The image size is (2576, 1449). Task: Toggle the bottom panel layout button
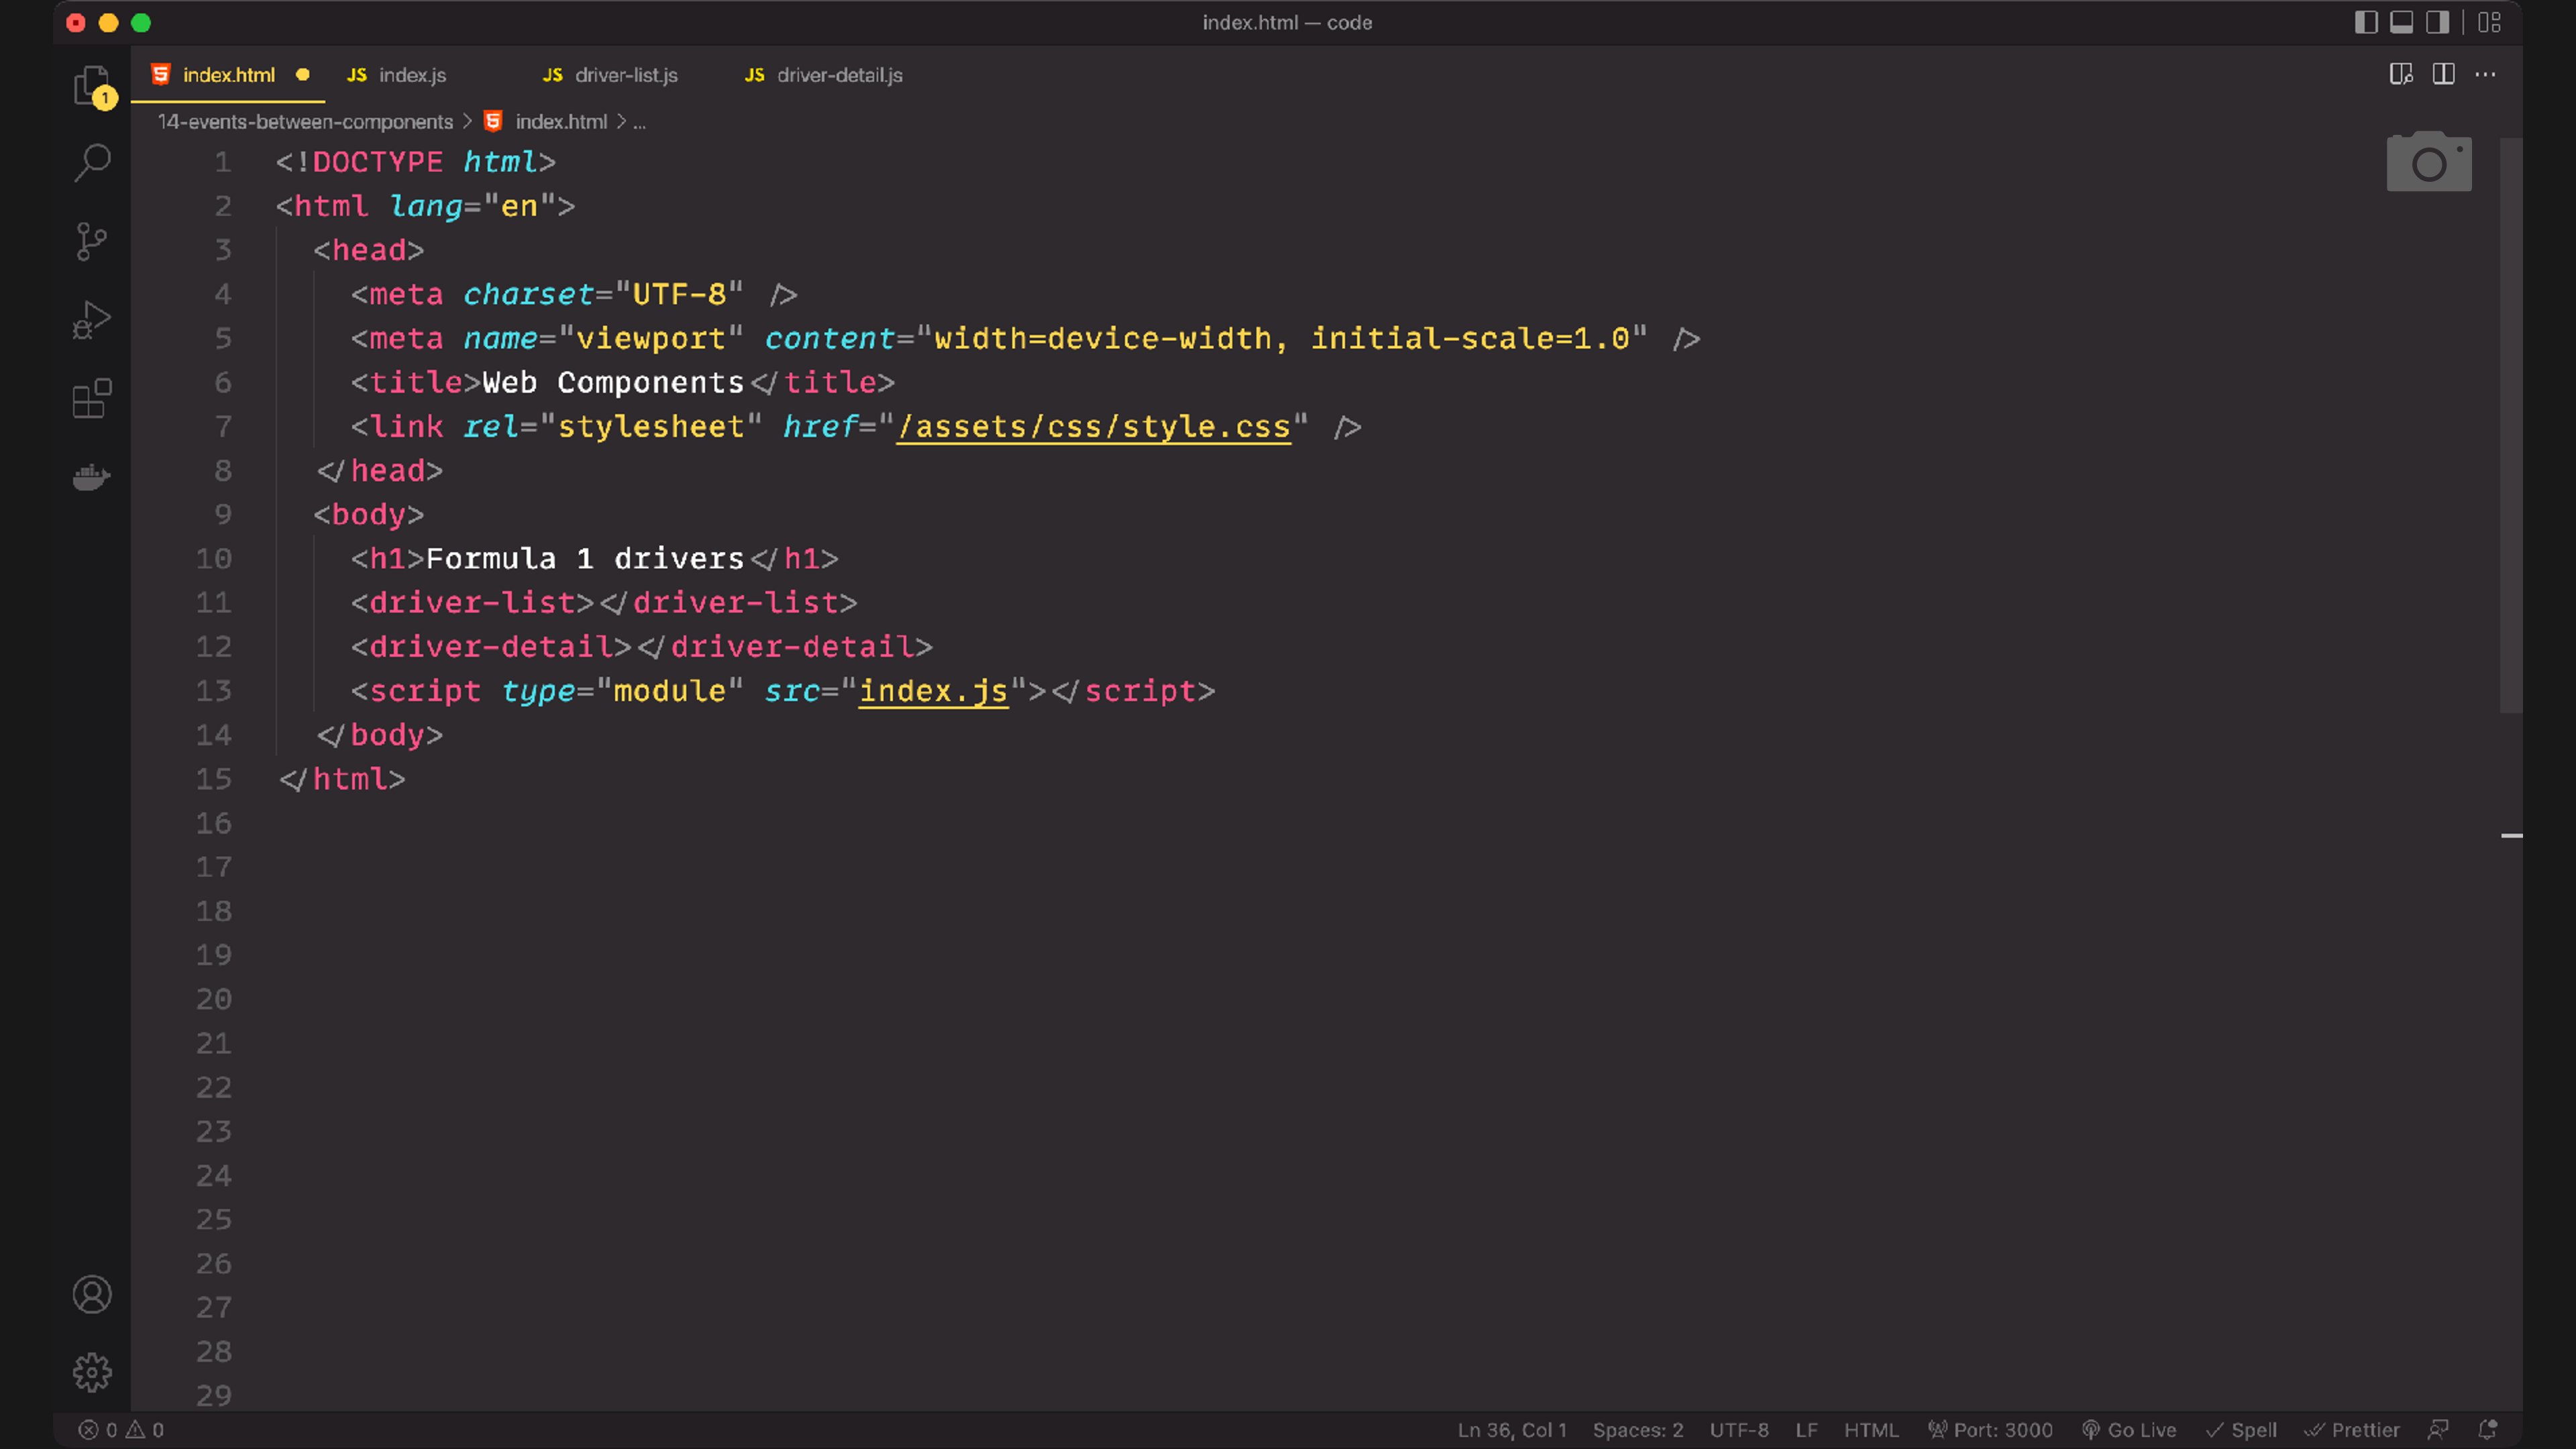(x=2401, y=22)
